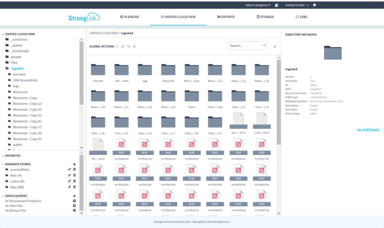Refresh the view with the Global Actions refresh icon

click(123, 46)
